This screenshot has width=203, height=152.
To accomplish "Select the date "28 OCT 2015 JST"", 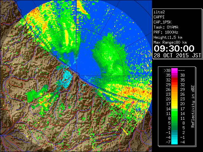I will click(x=177, y=55).
